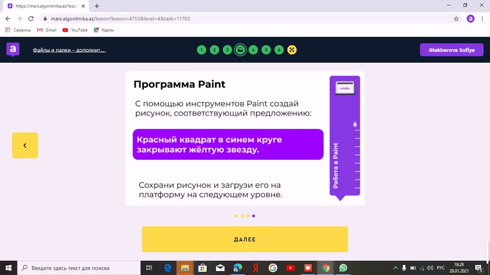Open the volume control in the tray

tap(430, 268)
